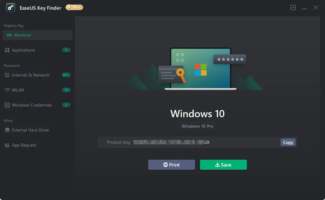The width and height of the screenshot is (325, 200).
Task: Open the title bar dropdown menu
Action: pos(293,7)
